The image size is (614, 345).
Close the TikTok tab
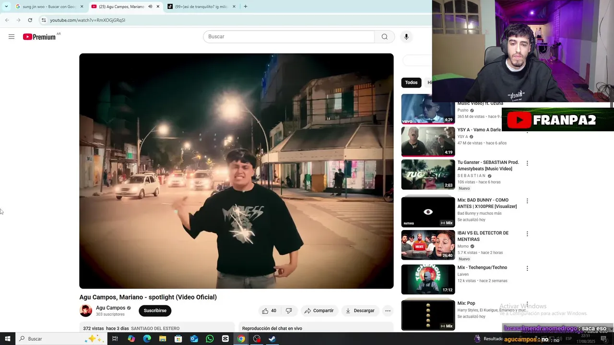pyautogui.click(x=234, y=7)
